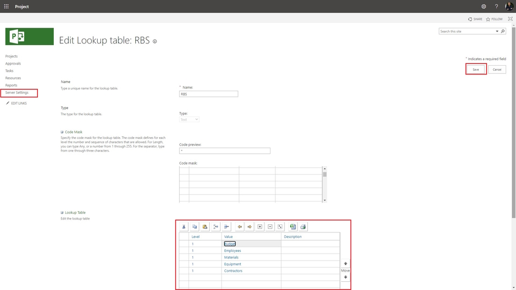This screenshot has width=516, height=290.
Task: Move the selected row up
Action: click(345, 263)
